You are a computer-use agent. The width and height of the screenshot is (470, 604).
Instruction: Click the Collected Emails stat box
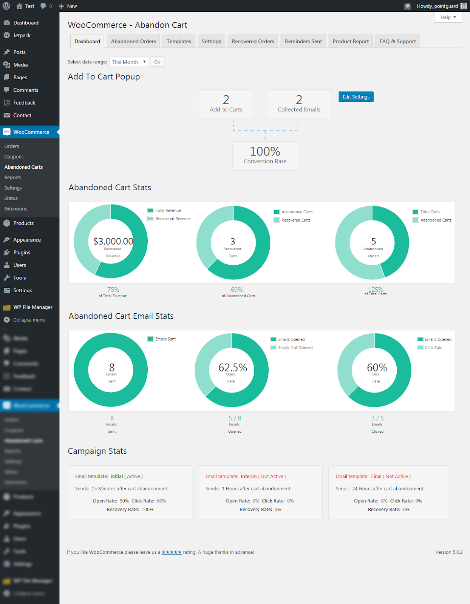[x=299, y=104]
